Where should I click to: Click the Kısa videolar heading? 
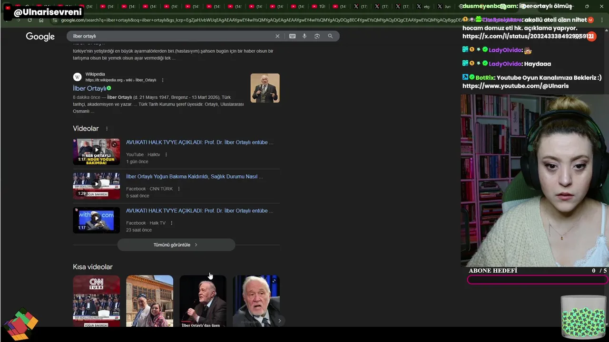(x=93, y=267)
